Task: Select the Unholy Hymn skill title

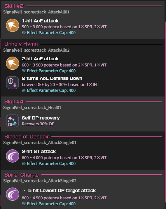Action: (21, 44)
